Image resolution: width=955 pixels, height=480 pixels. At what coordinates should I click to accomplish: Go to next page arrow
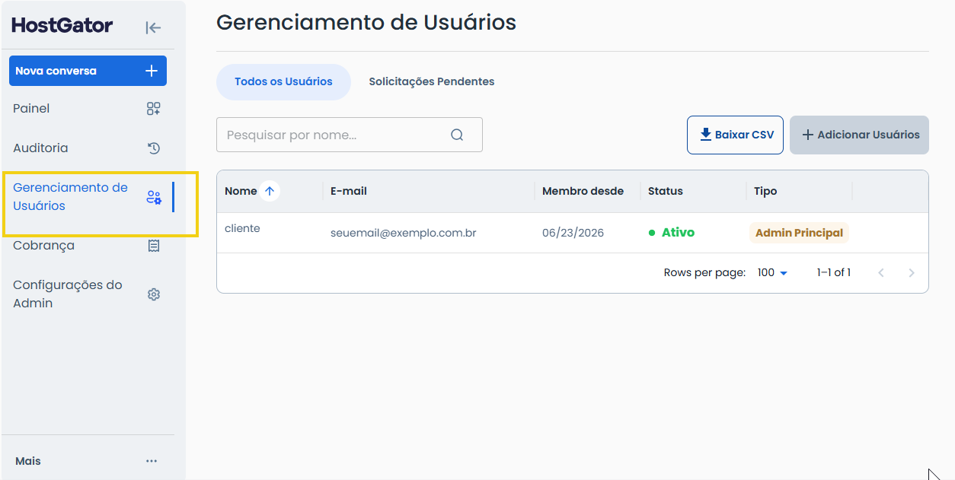coord(912,272)
